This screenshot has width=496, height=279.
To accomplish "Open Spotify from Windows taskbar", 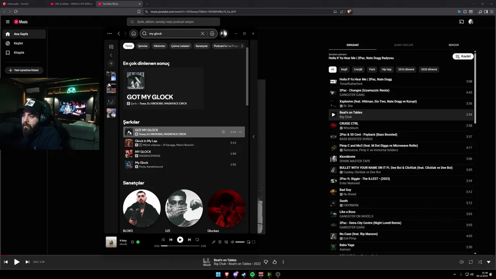I will click(x=252, y=274).
